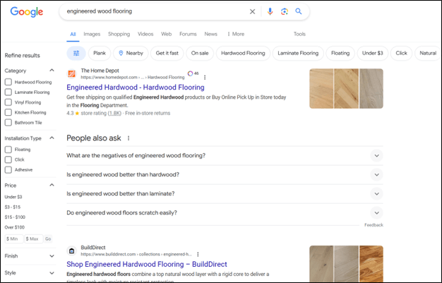Click the Go price button

(x=48, y=239)
